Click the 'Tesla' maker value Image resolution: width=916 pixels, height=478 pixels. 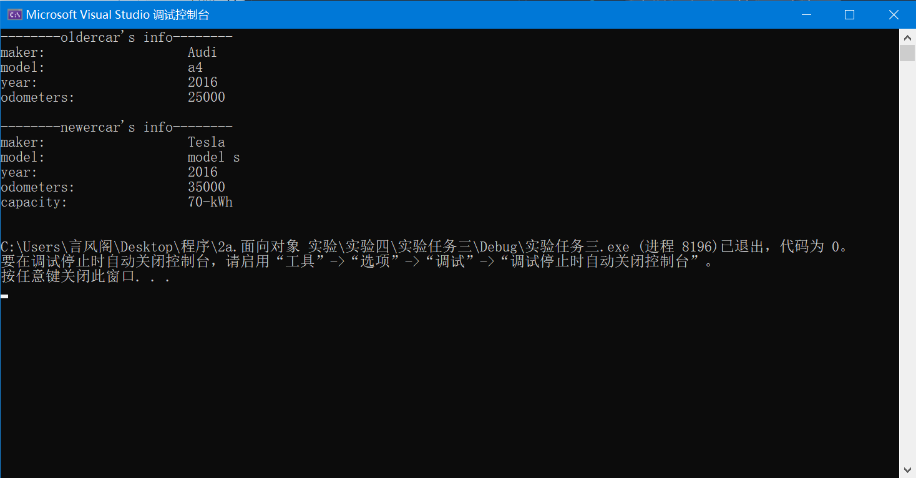[207, 142]
